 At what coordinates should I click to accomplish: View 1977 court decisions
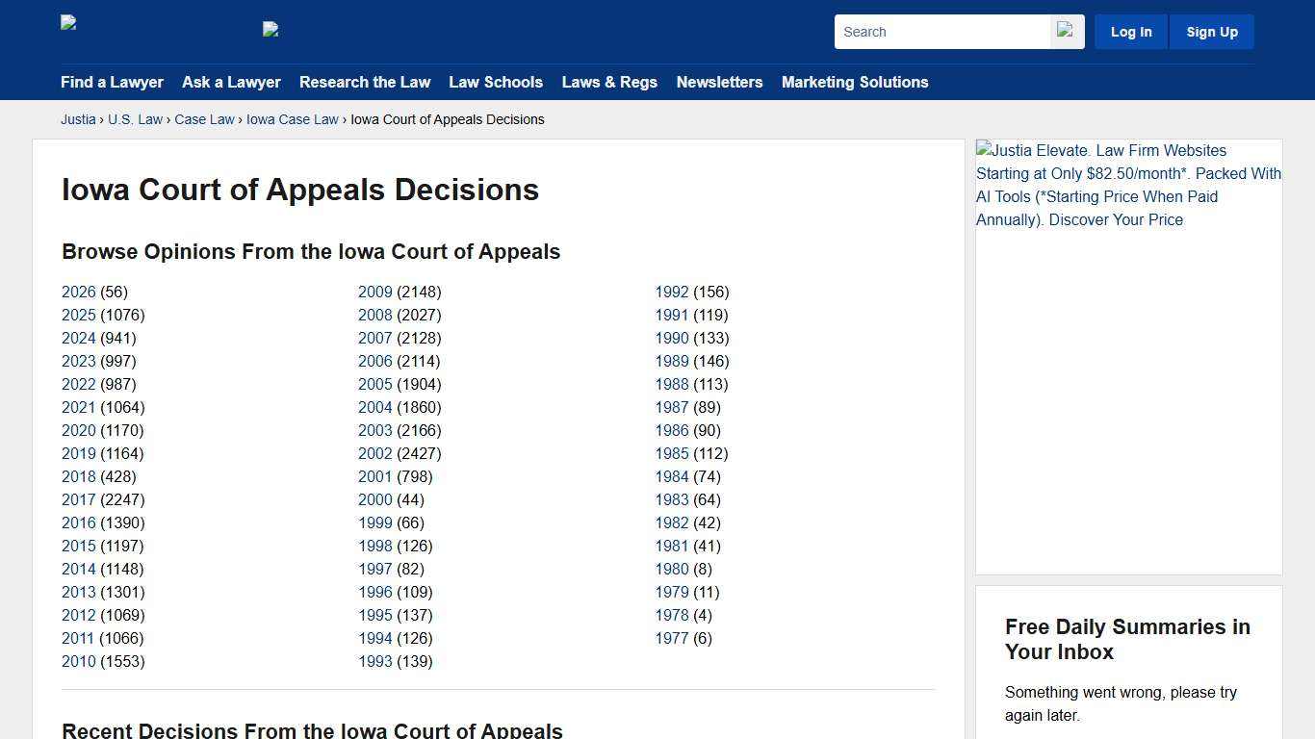point(671,638)
